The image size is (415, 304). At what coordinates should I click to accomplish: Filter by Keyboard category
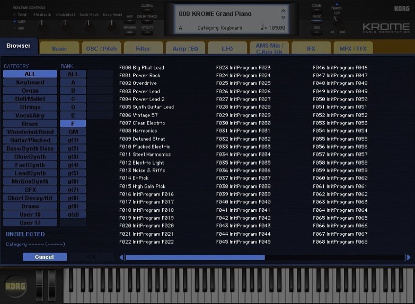(x=30, y=82)
